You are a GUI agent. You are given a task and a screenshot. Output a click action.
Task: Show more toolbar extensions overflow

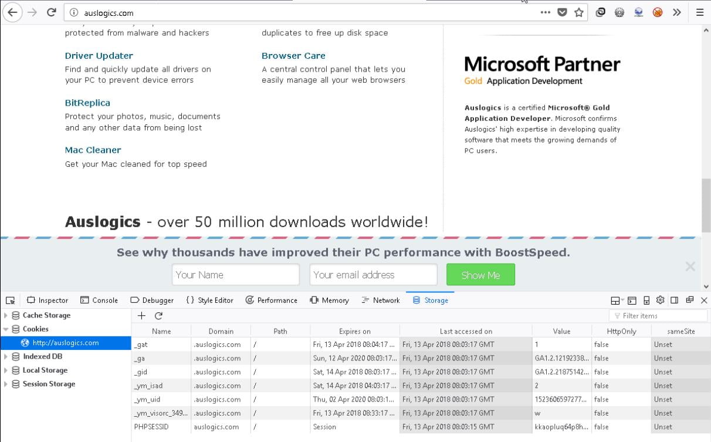pyautogui.click(x=676, y=12)
